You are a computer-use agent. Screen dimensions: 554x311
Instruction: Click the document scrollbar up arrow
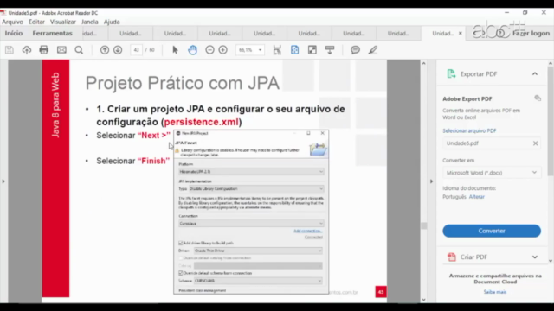point(423,63)
